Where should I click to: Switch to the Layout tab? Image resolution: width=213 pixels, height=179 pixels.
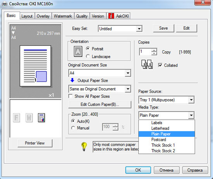27,16
